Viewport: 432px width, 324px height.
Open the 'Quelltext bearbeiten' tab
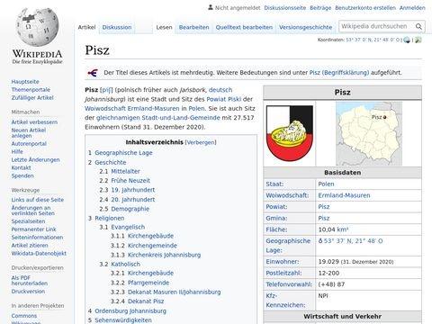(x=244, y=27)
